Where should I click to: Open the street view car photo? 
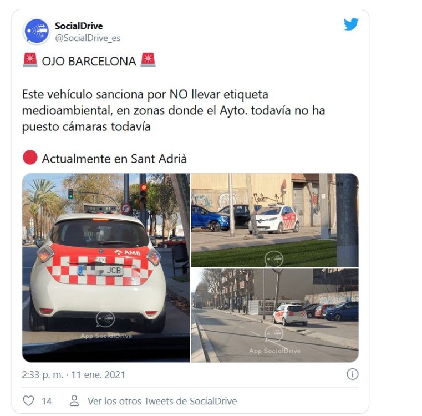pyautogui.click(x=275, y=315)
